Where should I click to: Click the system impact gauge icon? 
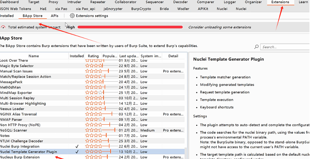[x=3, y=27]
